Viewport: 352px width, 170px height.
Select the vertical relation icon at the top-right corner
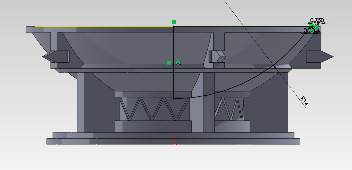316,27
